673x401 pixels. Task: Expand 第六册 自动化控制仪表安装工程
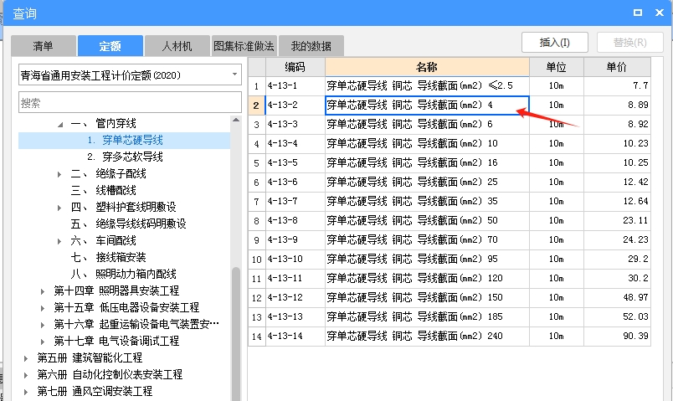click(26, 375)
